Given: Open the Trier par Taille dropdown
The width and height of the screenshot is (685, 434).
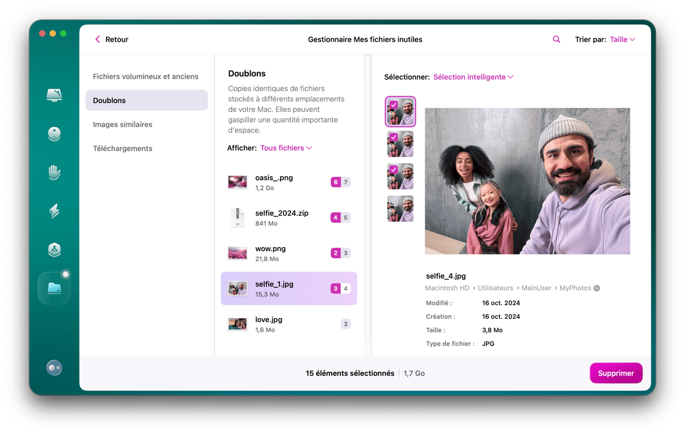Looking at the screenshot, I should coord(622,39).
